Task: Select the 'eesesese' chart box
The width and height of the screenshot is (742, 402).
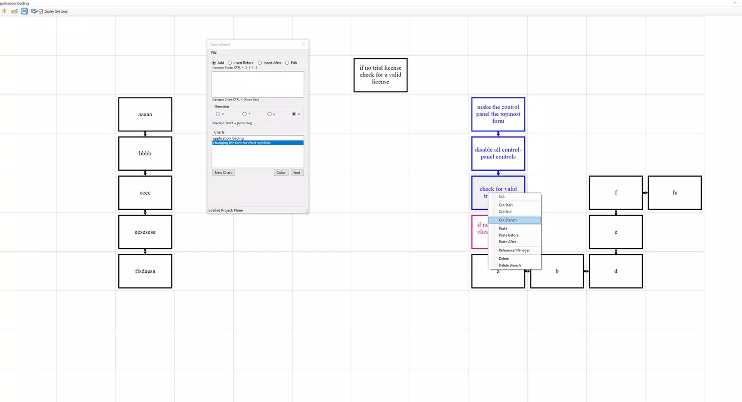Action: [x=145, y=232]
